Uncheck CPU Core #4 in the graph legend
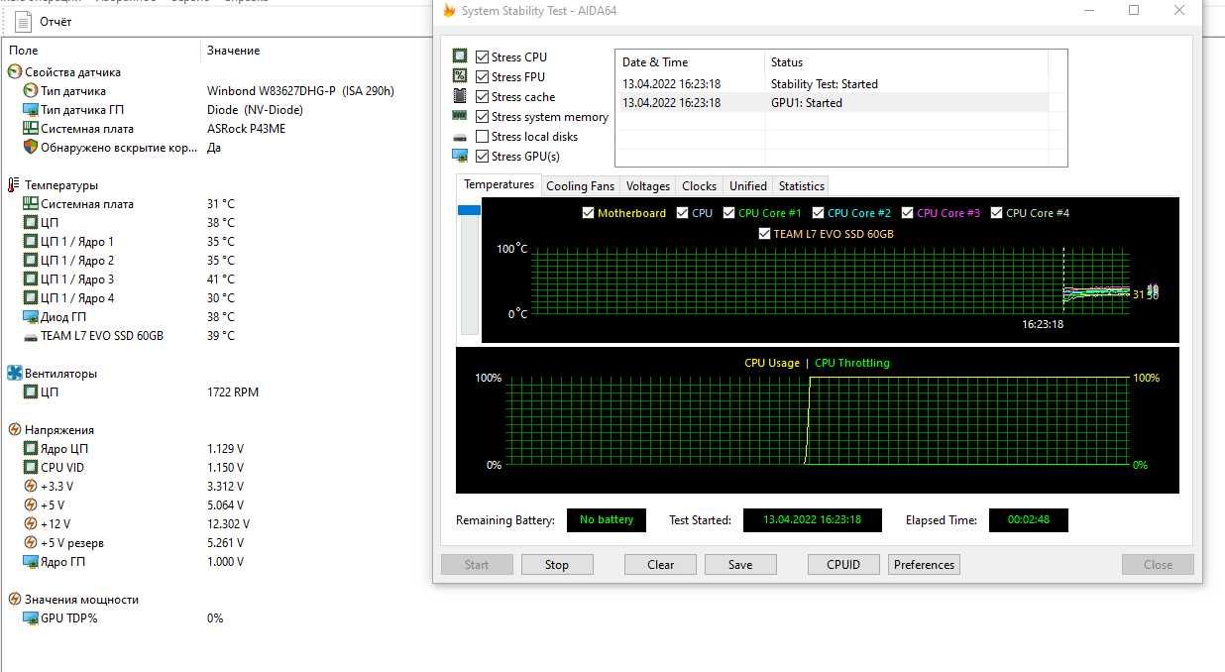1225x672 pixels. 997,213
